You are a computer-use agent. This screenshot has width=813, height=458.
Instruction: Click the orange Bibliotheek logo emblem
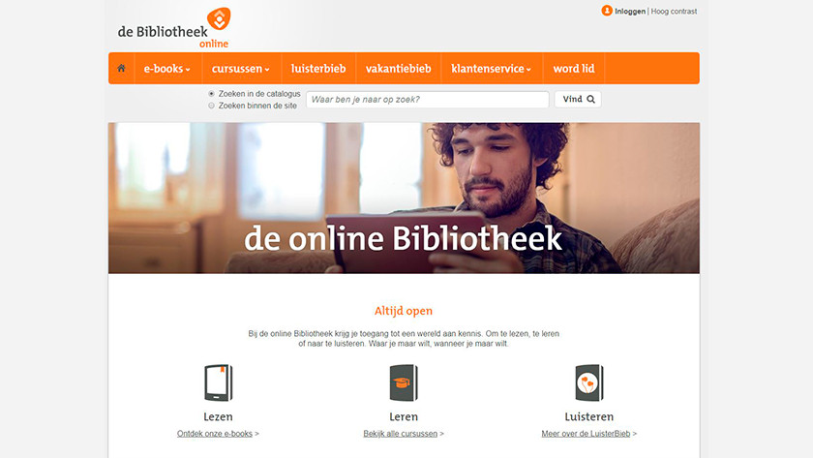(219, 18)
